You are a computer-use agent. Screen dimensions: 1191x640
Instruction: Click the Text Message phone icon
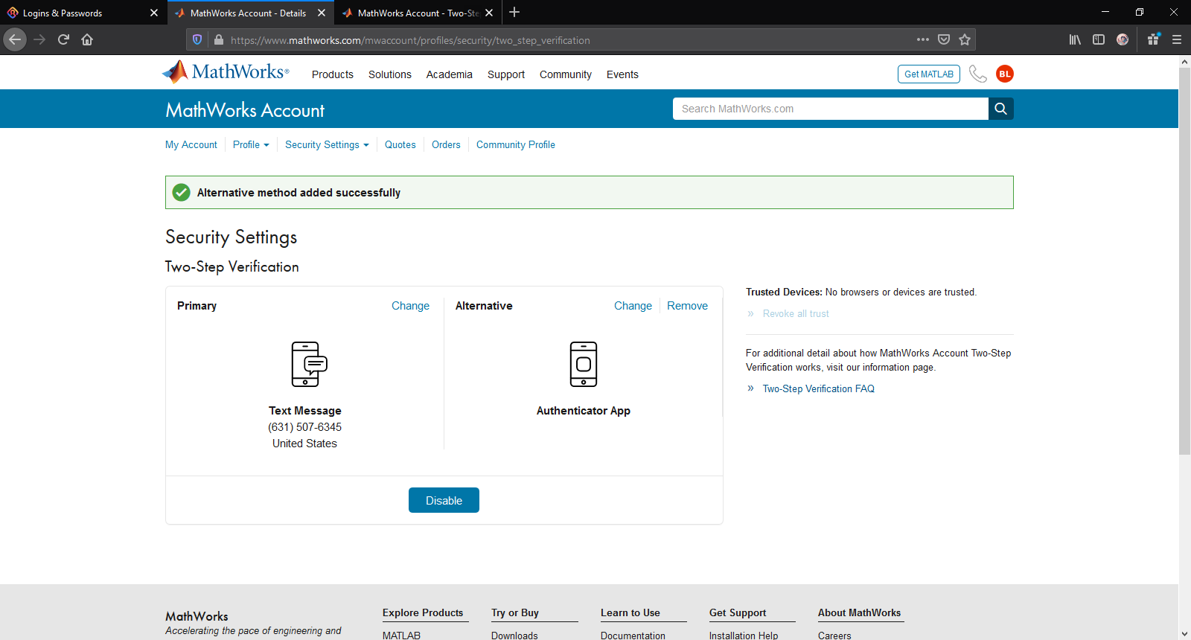pyautogui.click(x=309, y=364)
